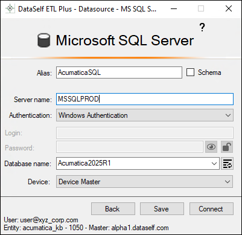Open the Device Master dropdown

pyautogui.click(x=144, y=182)
